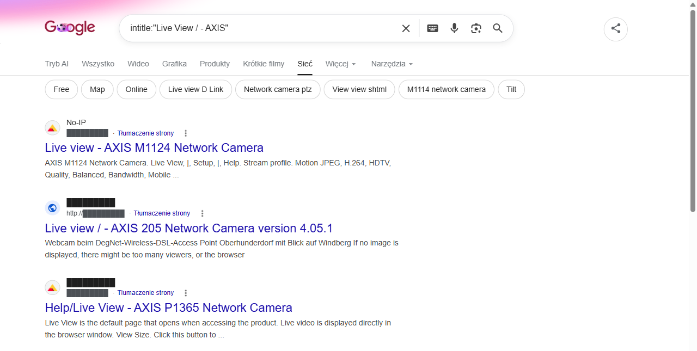Apply the View view shtml chip

[359, 89]
